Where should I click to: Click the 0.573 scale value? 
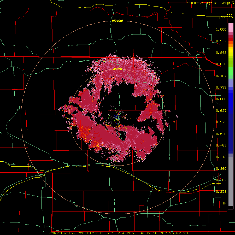(x=221, y=122)
